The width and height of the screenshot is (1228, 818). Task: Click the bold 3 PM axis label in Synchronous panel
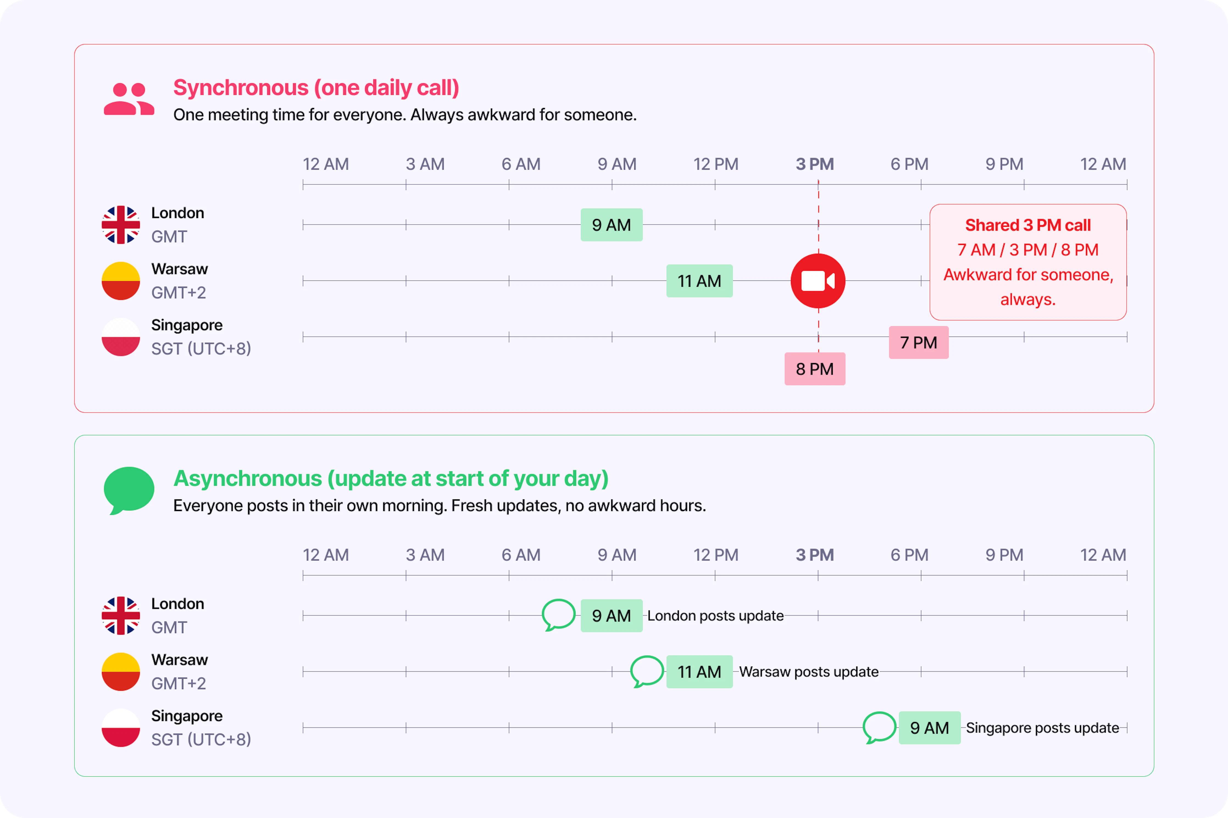pos(815,164)
